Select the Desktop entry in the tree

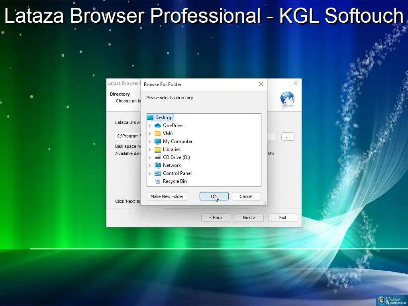click(164, 118)
